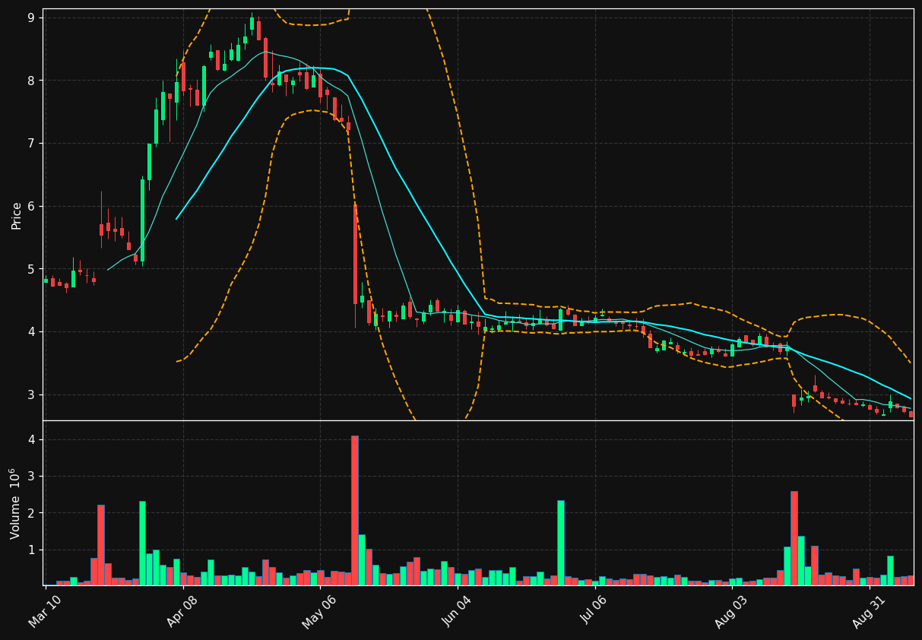Select the "Jun 04" date label

[457, 611]
